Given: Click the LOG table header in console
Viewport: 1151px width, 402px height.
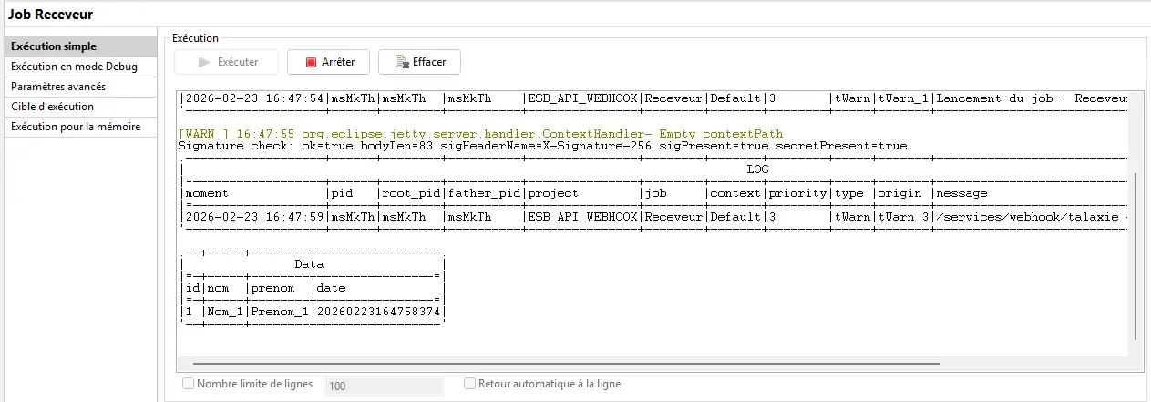Looking at the screenshot, I should point(757,170).
